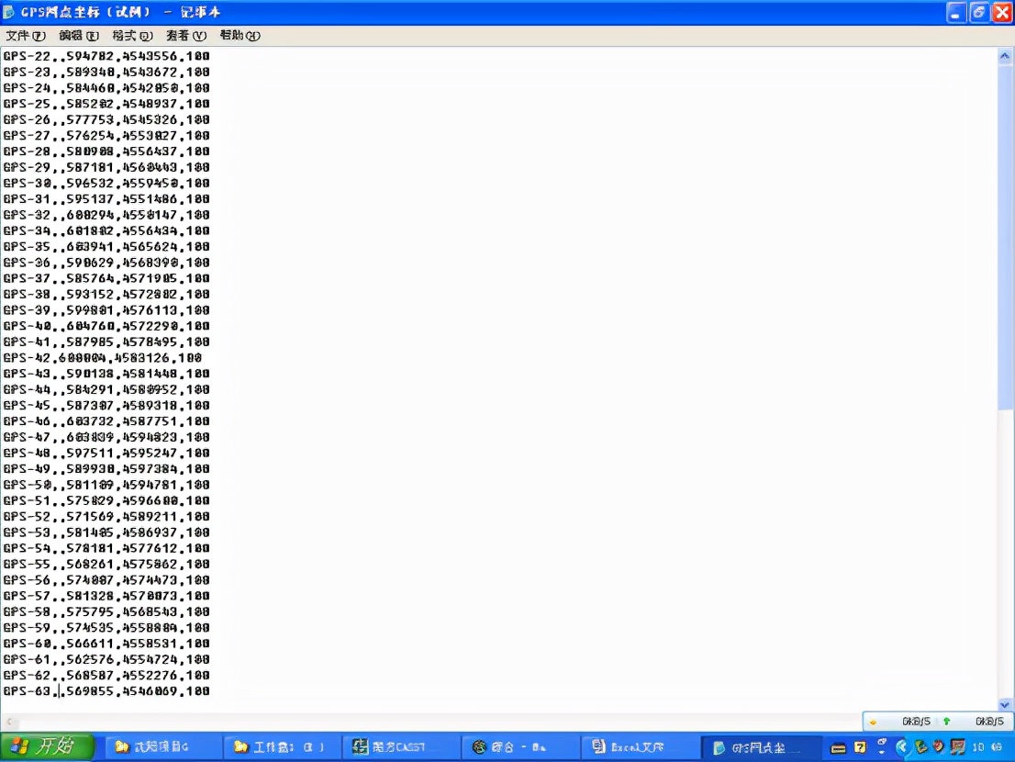Switch to the Excel file taskbar window

(639, 747)
